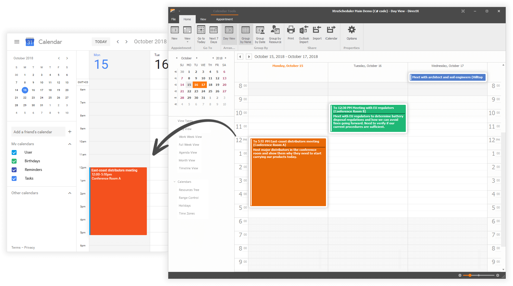Image resolution: width=513 pixels, height=286 pixels.
Task: Toggle the Reminders calendar checkbox
Action: tap(14, 170)
